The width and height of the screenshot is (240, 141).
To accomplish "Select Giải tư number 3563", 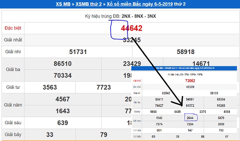I will point(50,87).
